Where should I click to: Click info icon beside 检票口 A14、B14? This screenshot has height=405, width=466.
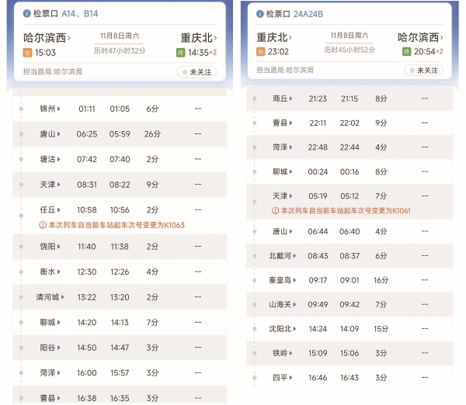(x=28, y=14)
